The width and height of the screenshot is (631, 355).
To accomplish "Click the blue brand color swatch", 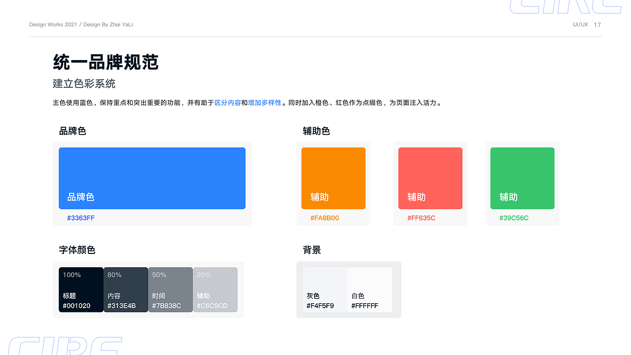I will pyautogui.click(x=152, y=178).
